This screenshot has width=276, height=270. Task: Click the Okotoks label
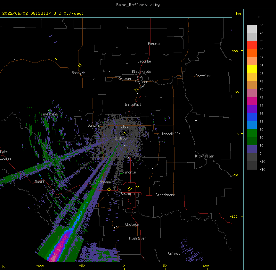[132, 224]
